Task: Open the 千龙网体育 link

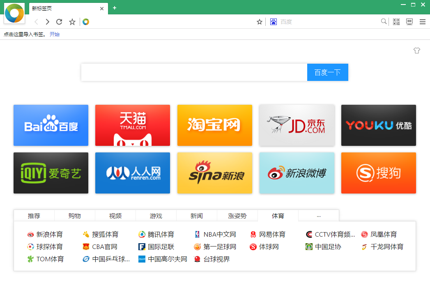Action: pyautogui.click(x=382, y=247)
